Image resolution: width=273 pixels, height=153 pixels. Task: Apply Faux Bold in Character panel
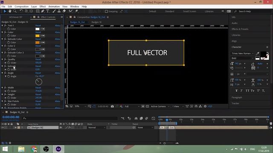pos(236,91)
